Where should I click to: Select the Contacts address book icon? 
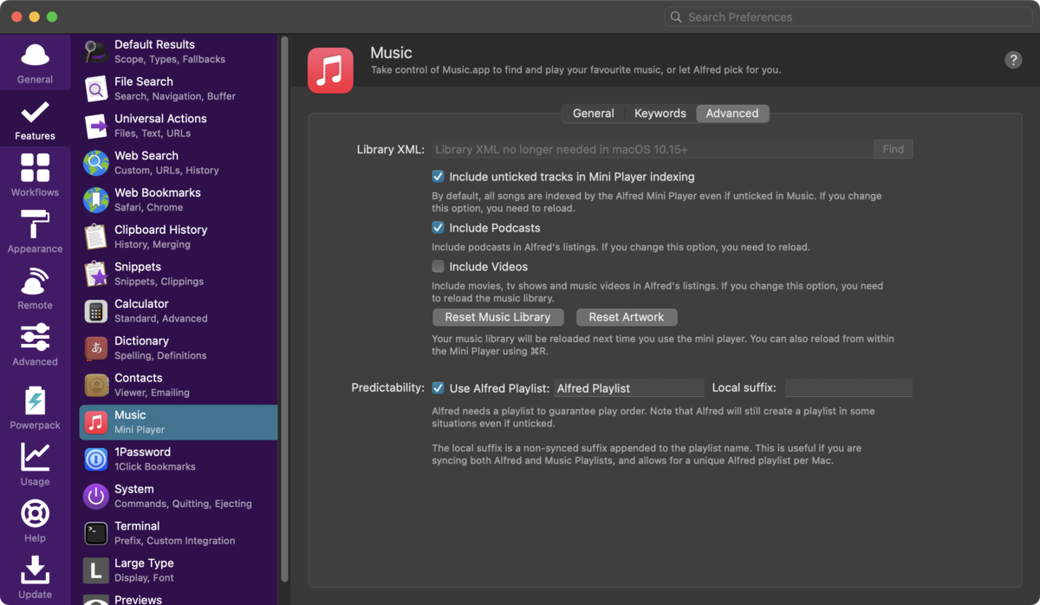point(96,385)
